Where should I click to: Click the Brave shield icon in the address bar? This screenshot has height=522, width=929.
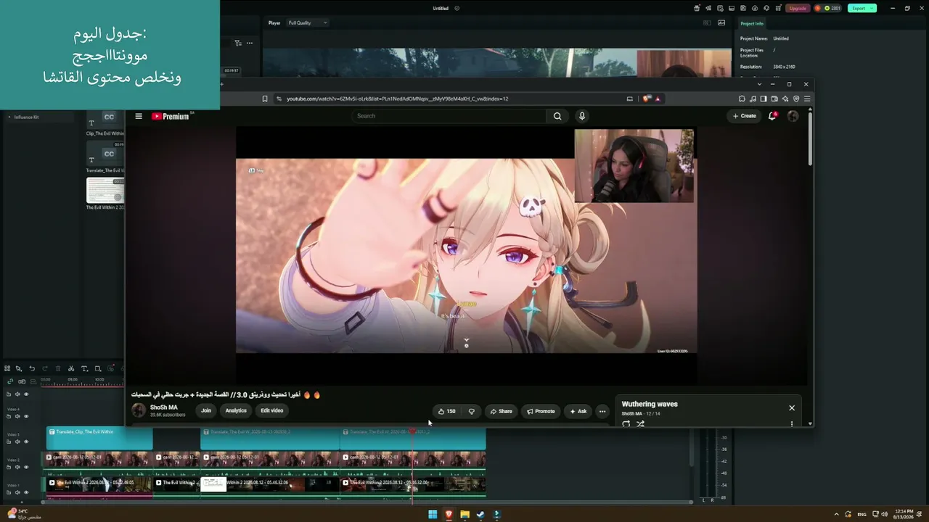tap(646, 99)
